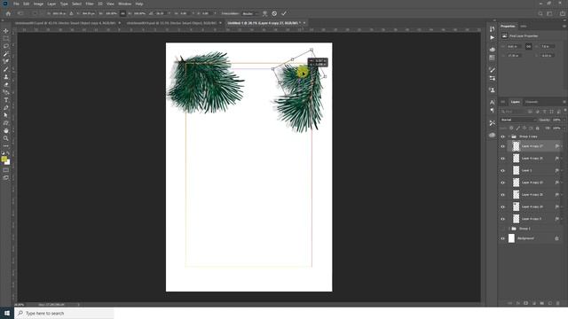Cancel the transform in options bar

[x=274, y=13]
